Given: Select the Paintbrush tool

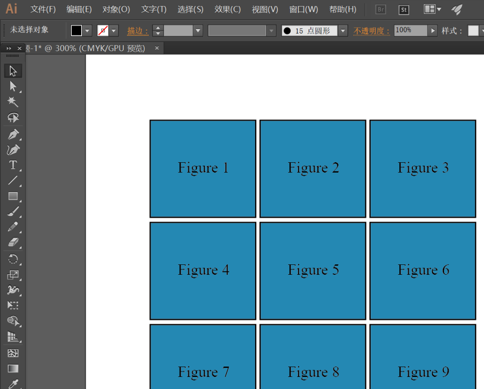Looking at the screenshot, I should click(13, 212).
